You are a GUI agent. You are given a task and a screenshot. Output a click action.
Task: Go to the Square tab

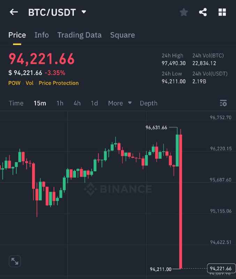point(122,35)
